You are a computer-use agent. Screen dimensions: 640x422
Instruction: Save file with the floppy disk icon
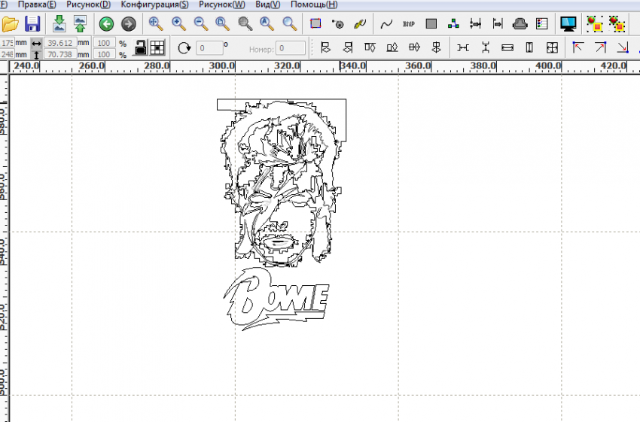pyautogui.click(x=32, y=24)
